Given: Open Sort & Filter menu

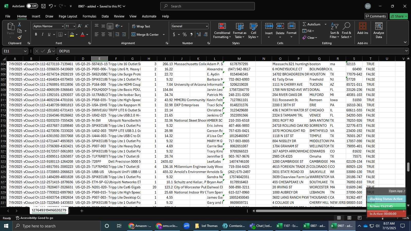Looking at the screenshot, I should click(334, 31).
